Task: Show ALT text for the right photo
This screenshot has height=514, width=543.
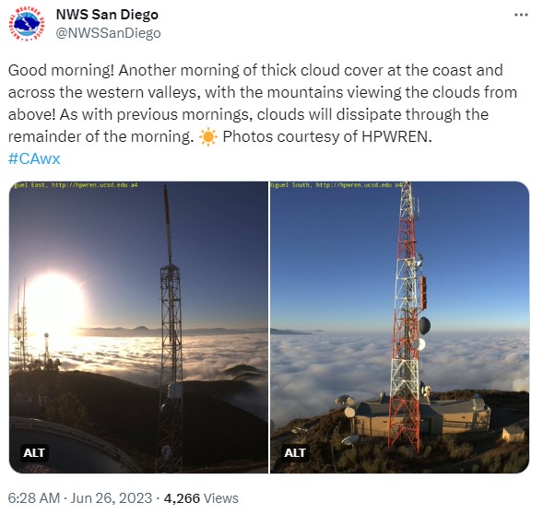Action: coord(295,452)
